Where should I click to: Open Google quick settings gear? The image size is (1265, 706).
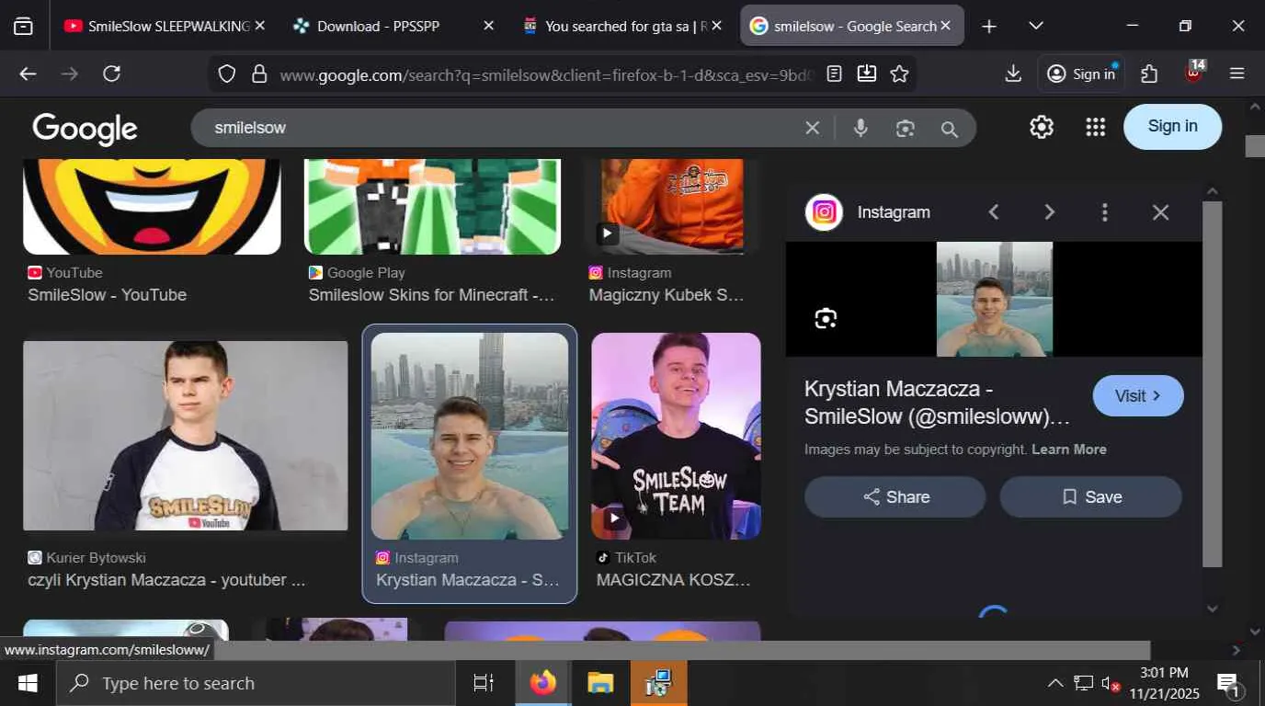1042,127
